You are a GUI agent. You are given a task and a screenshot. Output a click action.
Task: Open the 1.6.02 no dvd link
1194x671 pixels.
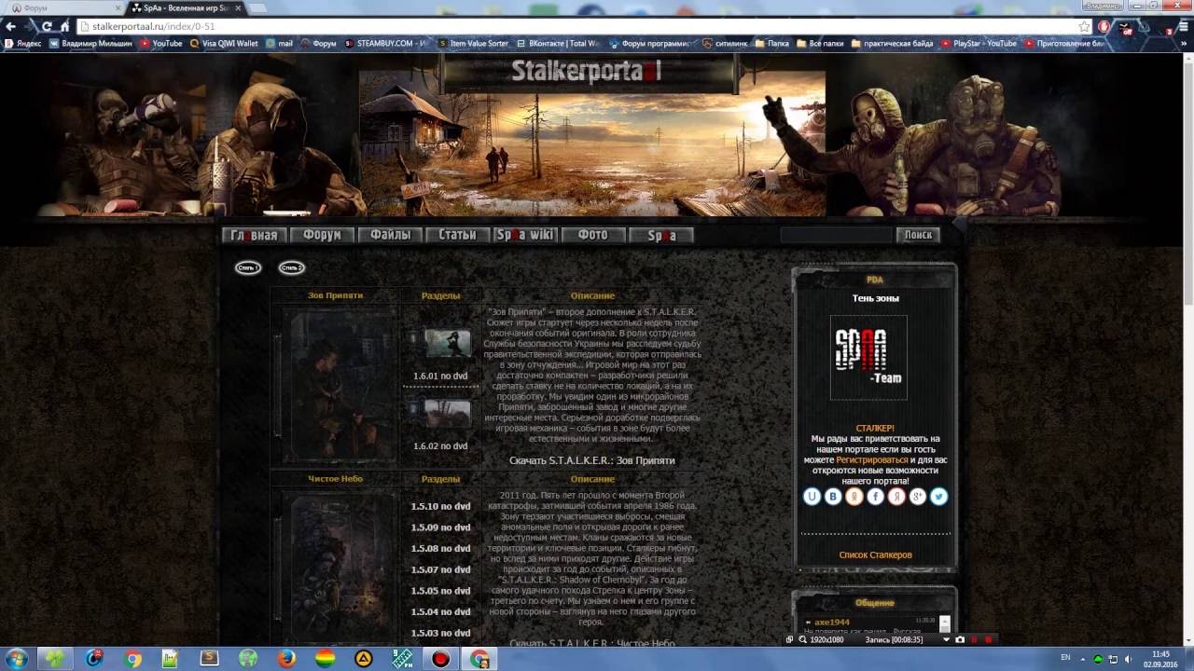point(440,446)
